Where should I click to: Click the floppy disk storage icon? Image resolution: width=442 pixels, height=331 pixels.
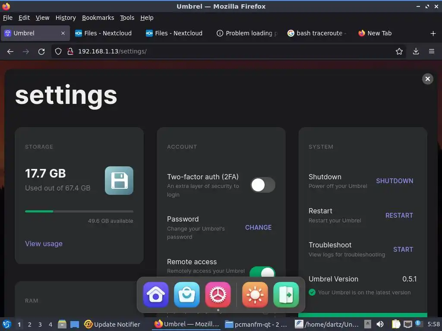point(119,181)
